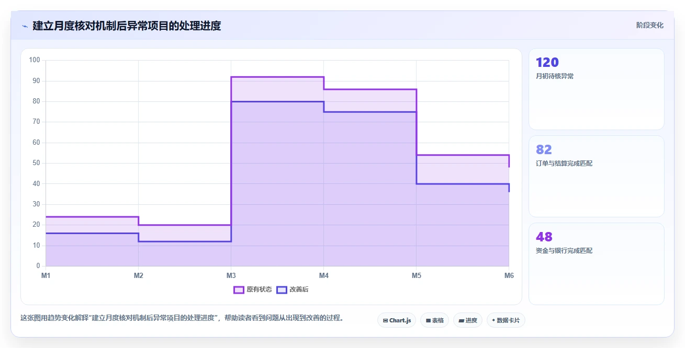Image resolution: width=685 pixels, height=348 pixels.
Task: Click the 数据卡片 tag chip
Action: pos(506,320)
